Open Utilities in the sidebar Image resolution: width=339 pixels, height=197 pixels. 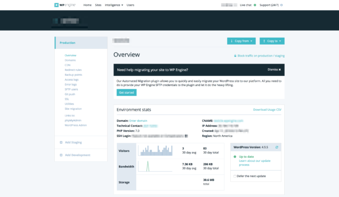tap(69, 104)
